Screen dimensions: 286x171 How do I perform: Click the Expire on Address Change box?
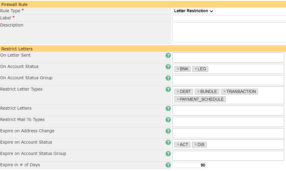[x=228, y=133]
